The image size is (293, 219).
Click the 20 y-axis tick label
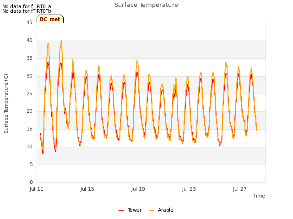coord(29,111)
